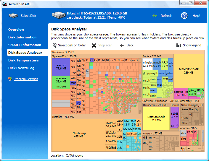The width and height of the screenshot is (209, 161).
Task: Click the green Refresh arrows icon
Action: [155, 16]
